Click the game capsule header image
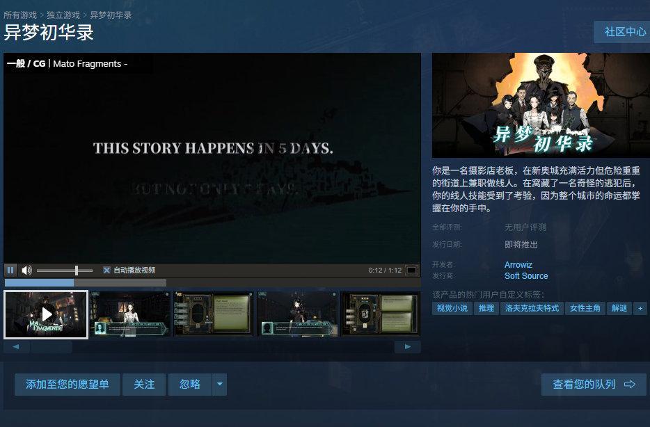 pos(541,105)
